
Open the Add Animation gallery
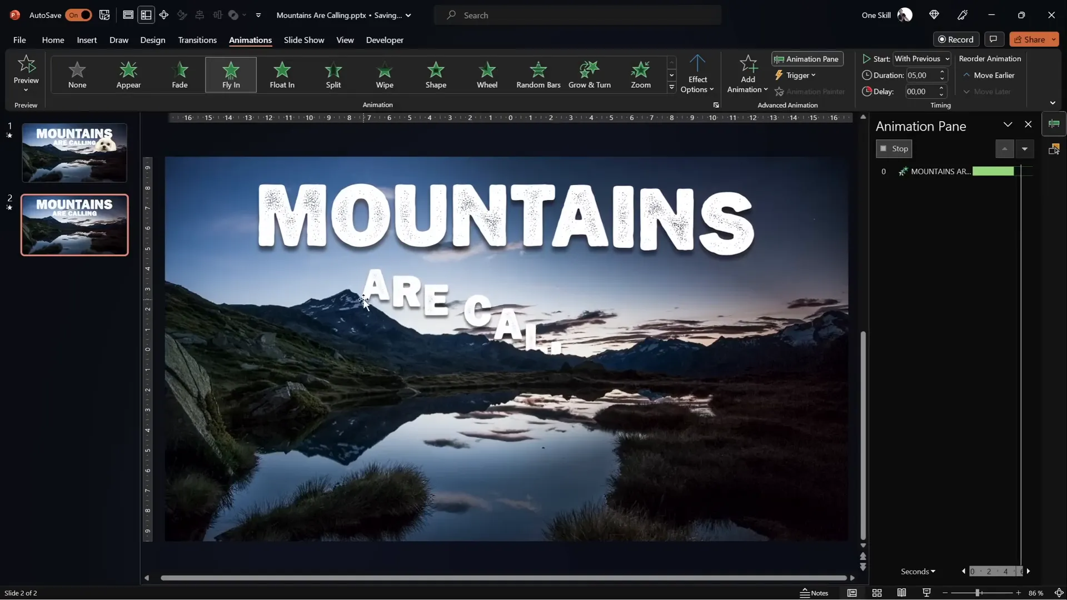coord(747,75)
